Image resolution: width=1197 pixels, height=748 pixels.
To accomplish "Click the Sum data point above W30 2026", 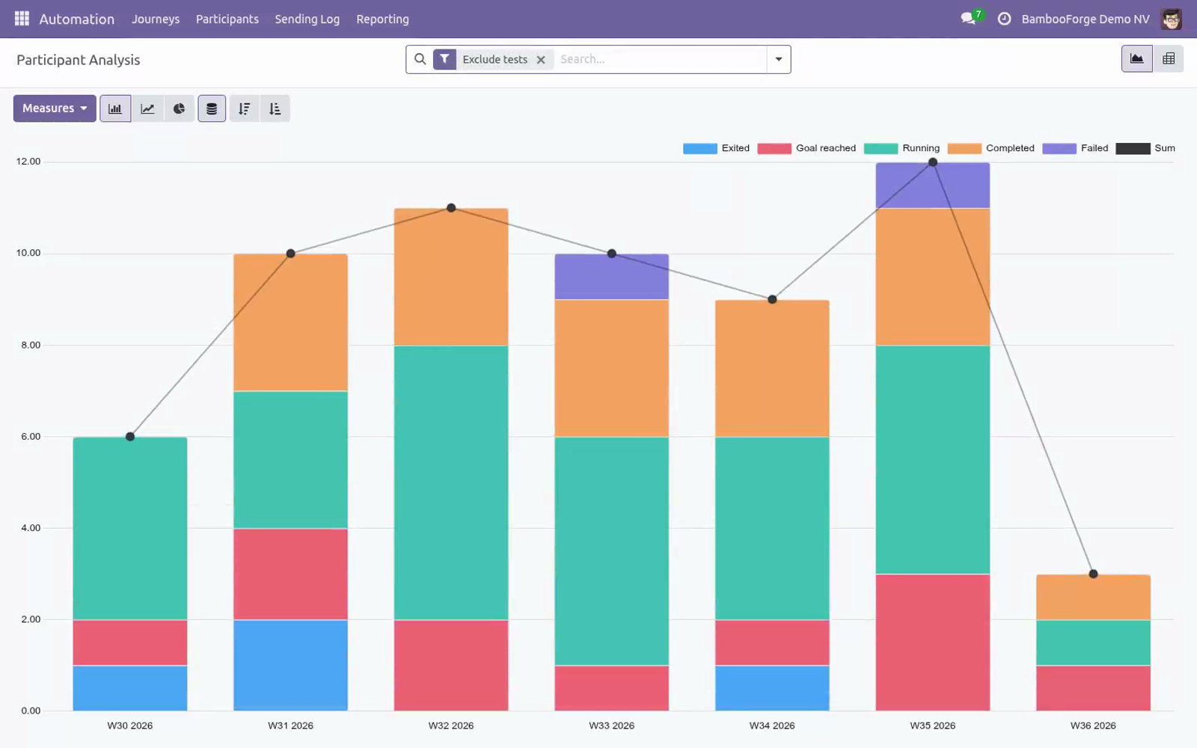I will (130, 437).
